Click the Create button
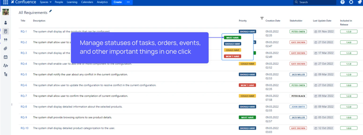363x135 pixels. pos(118,2)
